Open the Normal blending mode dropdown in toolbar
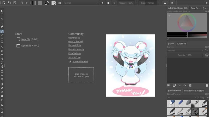This screenshot has height=117, width=209. pyautogui.click(x=81, y=3)
